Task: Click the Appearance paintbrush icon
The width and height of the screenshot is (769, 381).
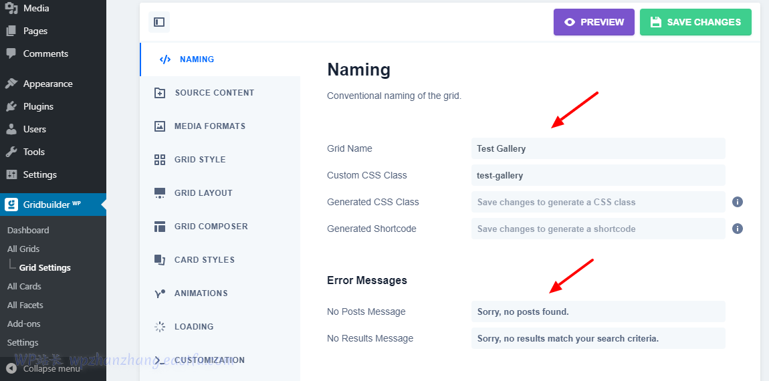Action: coord(11,84)
